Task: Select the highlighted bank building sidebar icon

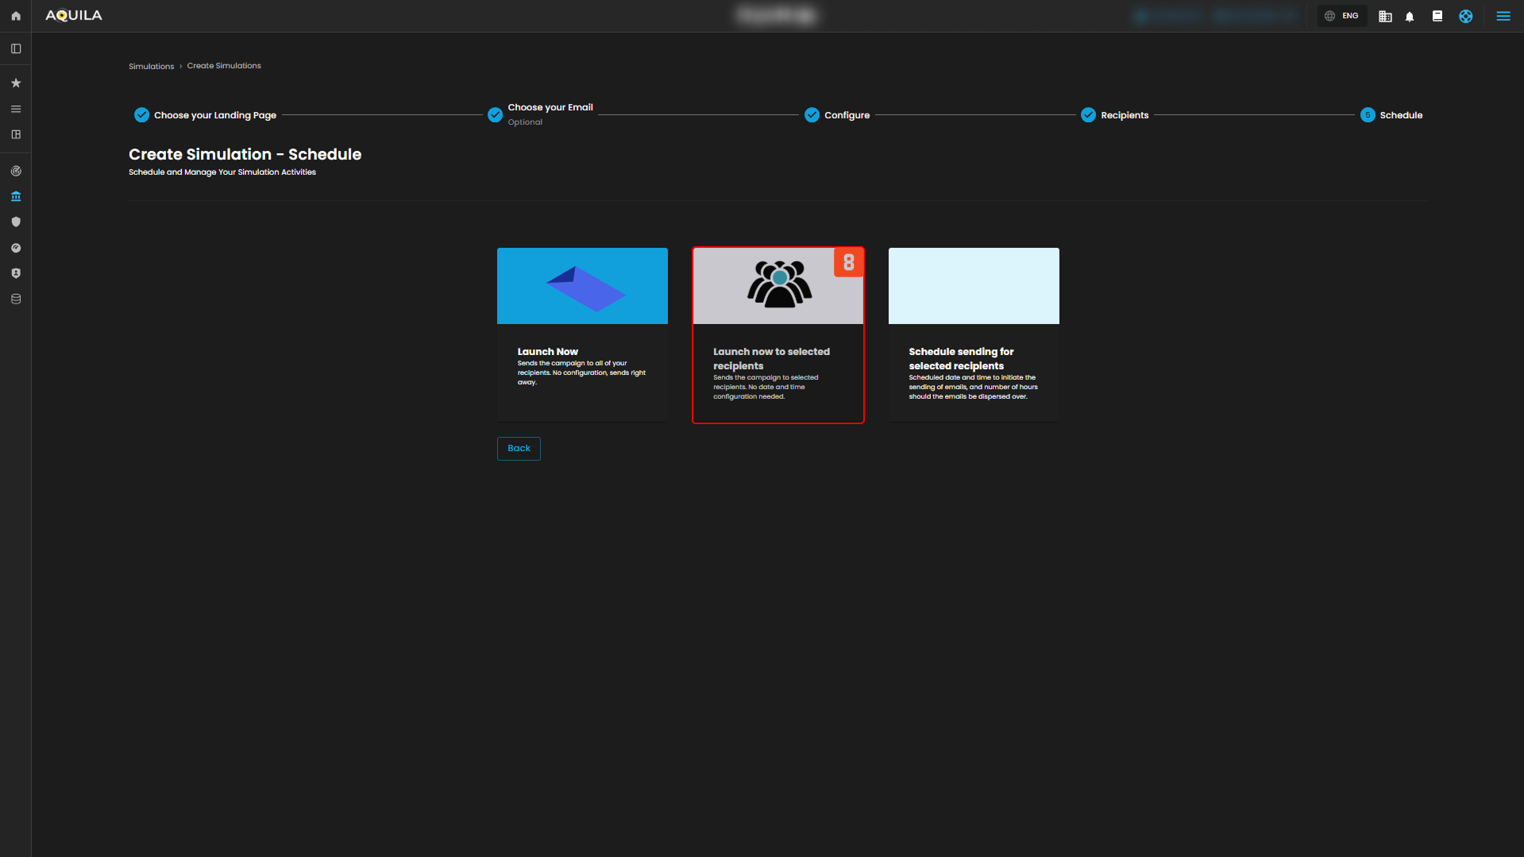Action: 16,197
